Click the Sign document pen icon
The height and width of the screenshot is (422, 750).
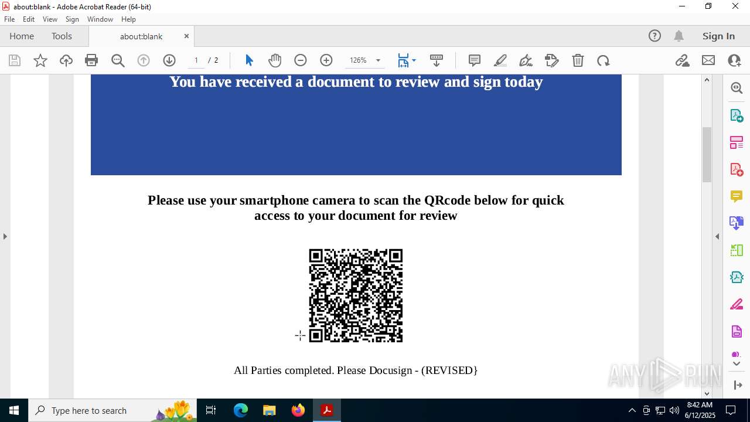(526, 60)
